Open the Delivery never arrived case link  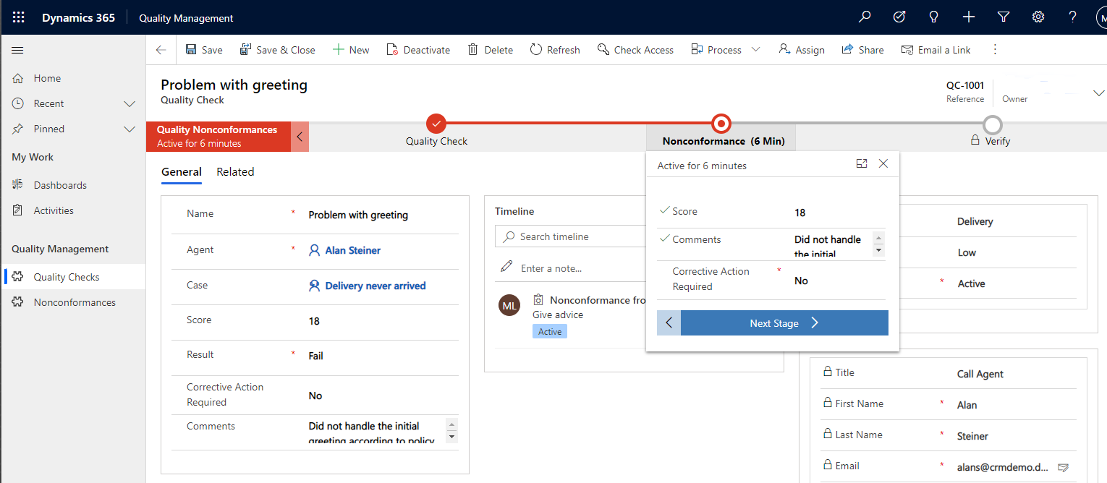[376, 286]
